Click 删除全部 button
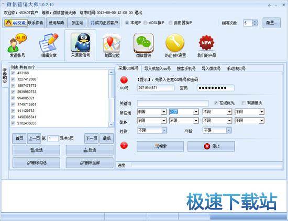The height and width of the screenshot is (221, 288). click(90, 162)
